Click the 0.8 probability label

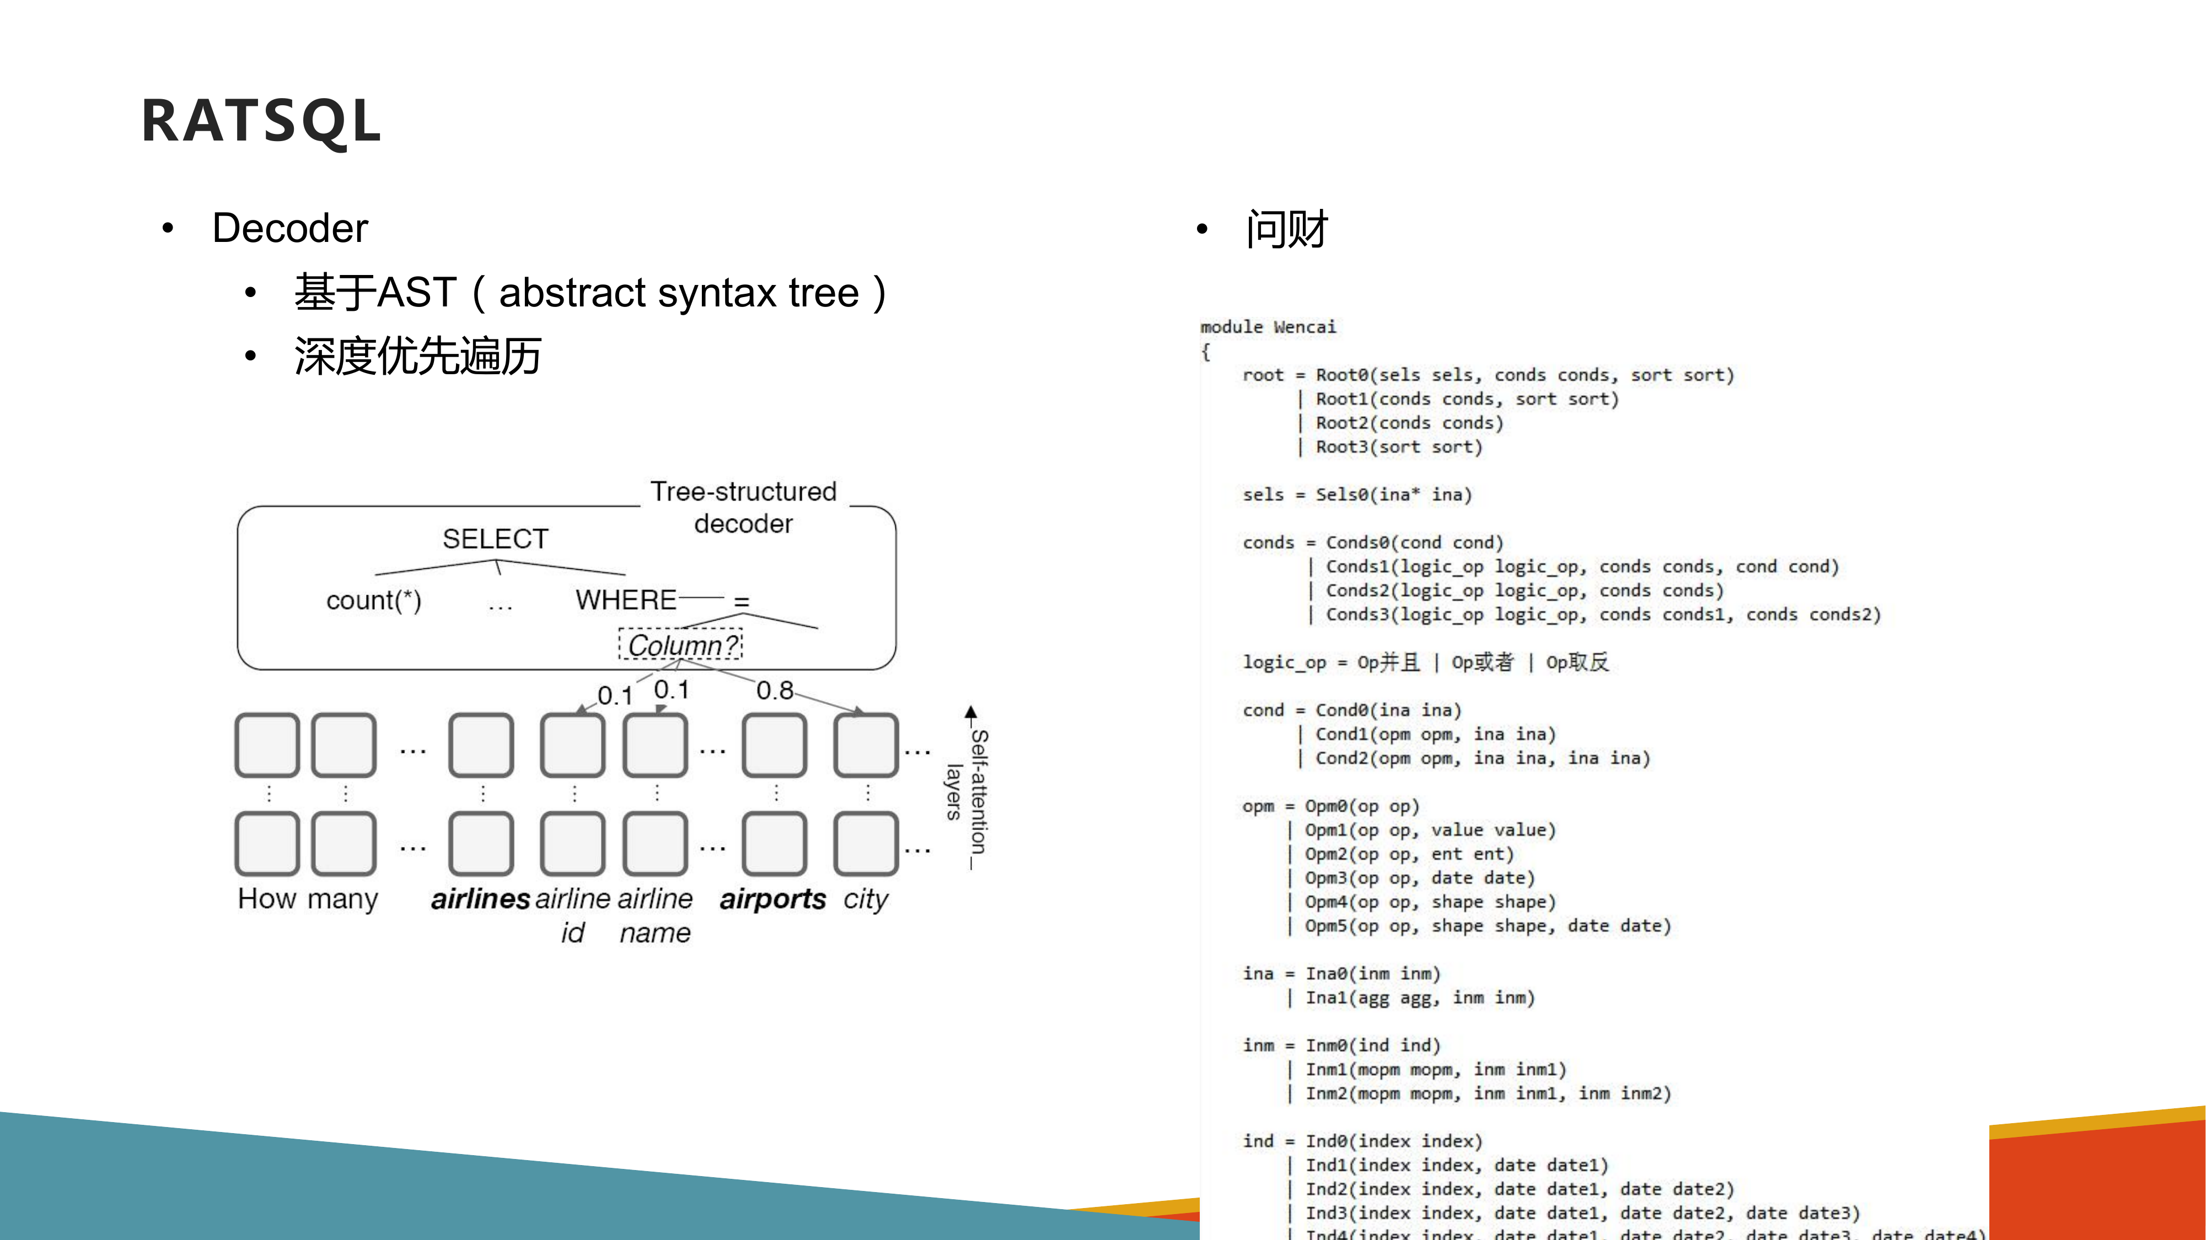[774, 691]
